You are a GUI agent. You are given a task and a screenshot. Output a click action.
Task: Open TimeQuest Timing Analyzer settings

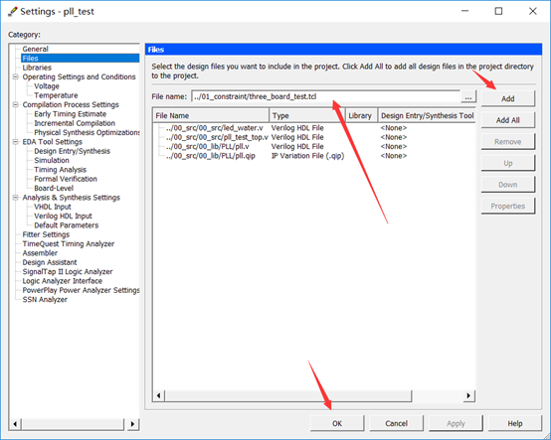tap(69, 244)
